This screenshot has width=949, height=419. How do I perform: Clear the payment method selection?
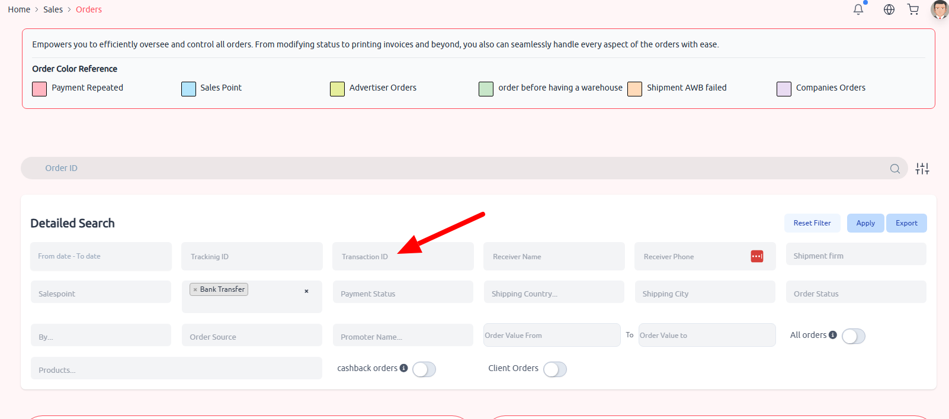click(x=306, y=291)
